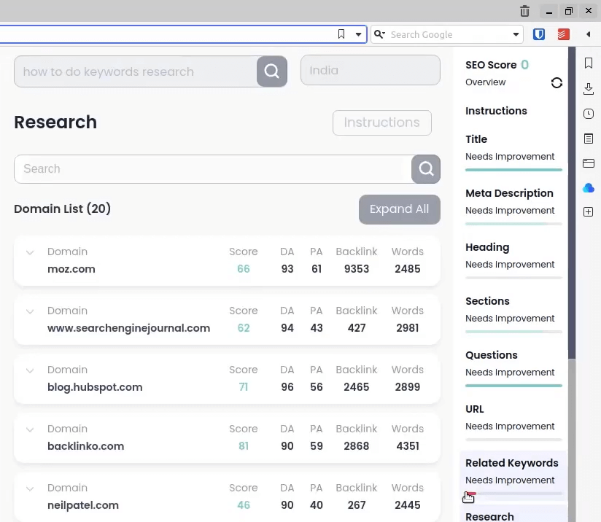
Task: Open the Window panel icon in sidebar
Action: coord(589,163)
